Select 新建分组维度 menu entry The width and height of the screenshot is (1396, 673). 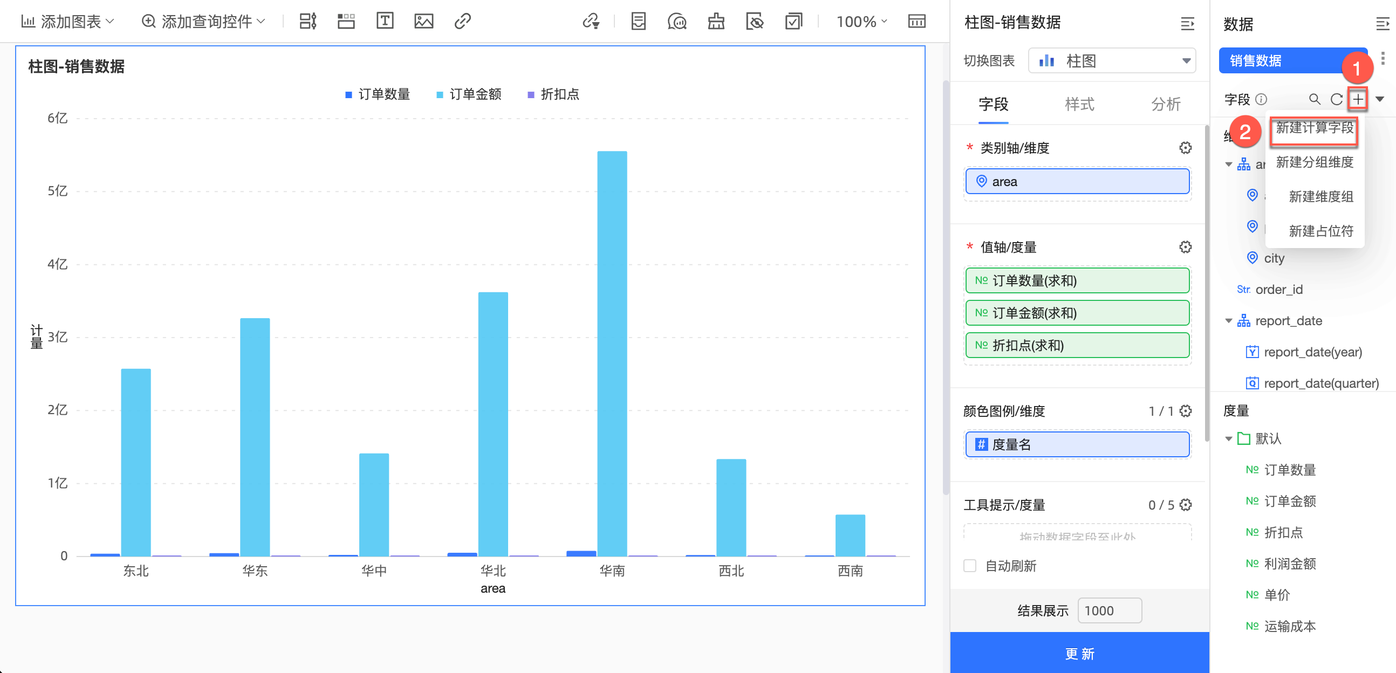click(x=1314, y=162)
